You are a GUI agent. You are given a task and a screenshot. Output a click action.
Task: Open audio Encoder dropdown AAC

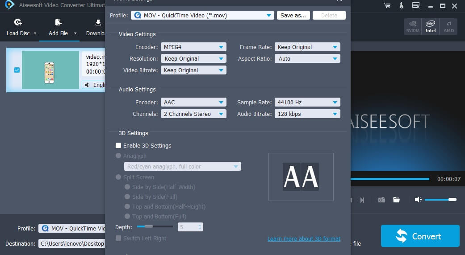pos(193,103)
